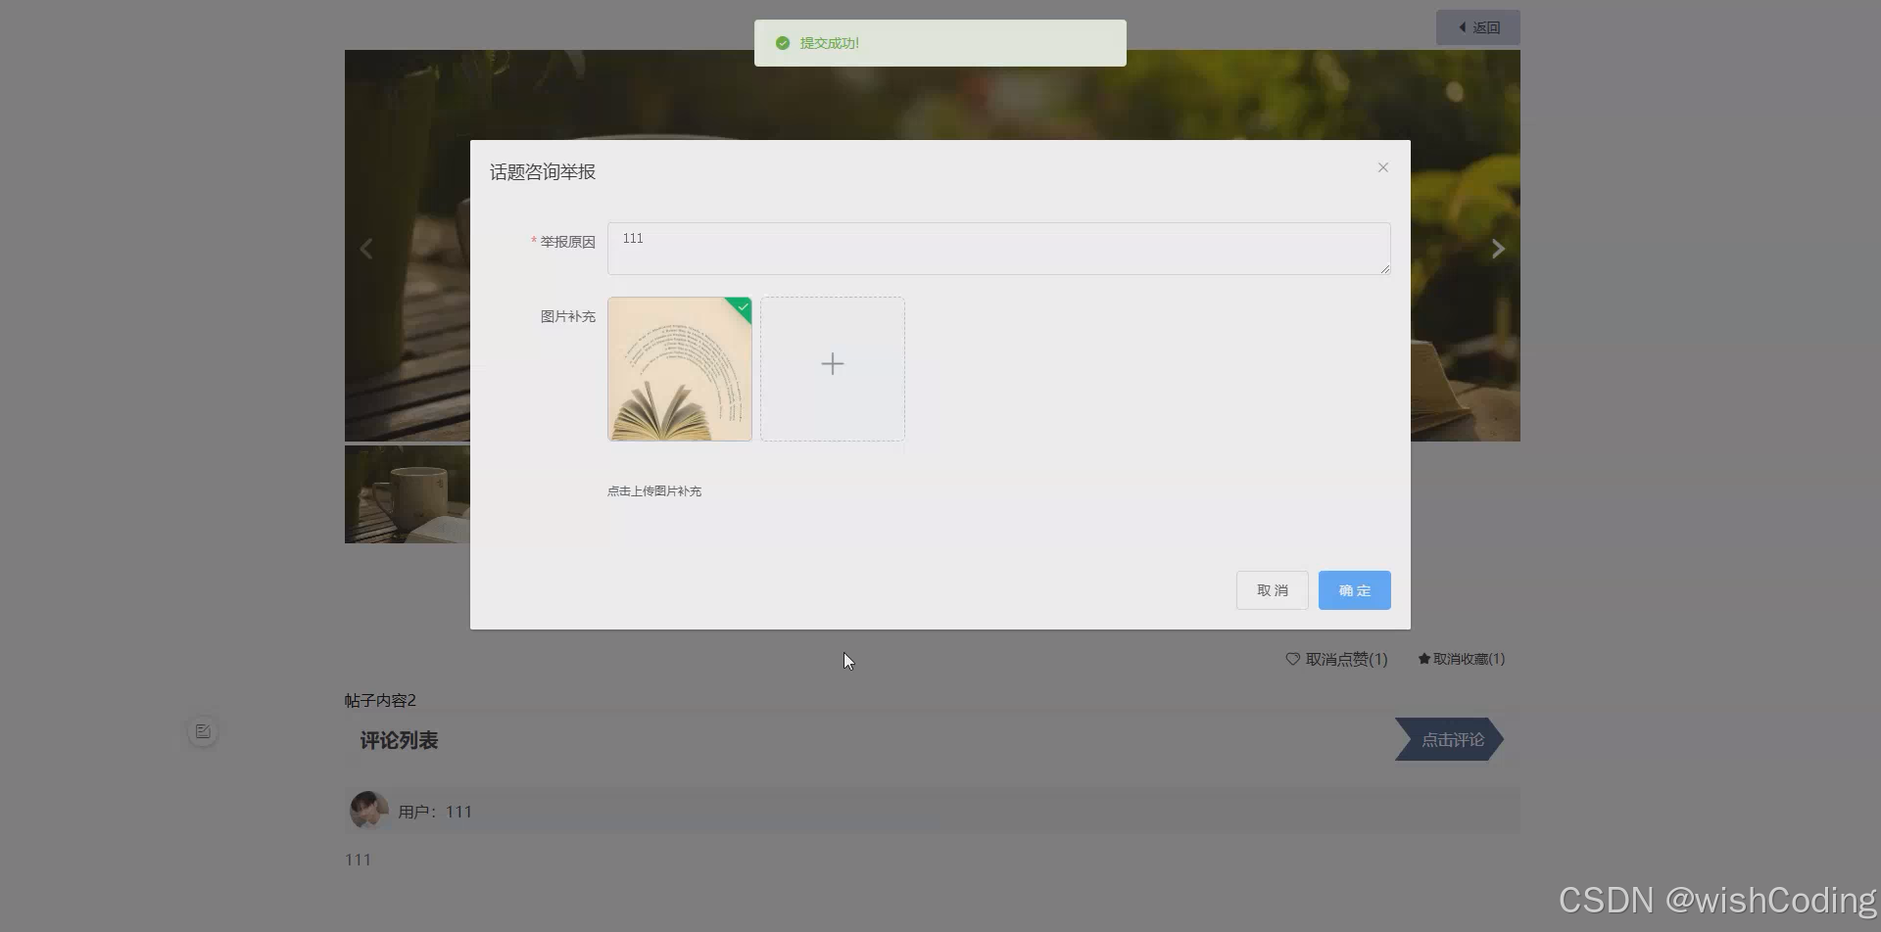Return to previous page via 返回
The image size is (1881, 932).
click(1477, 26)
